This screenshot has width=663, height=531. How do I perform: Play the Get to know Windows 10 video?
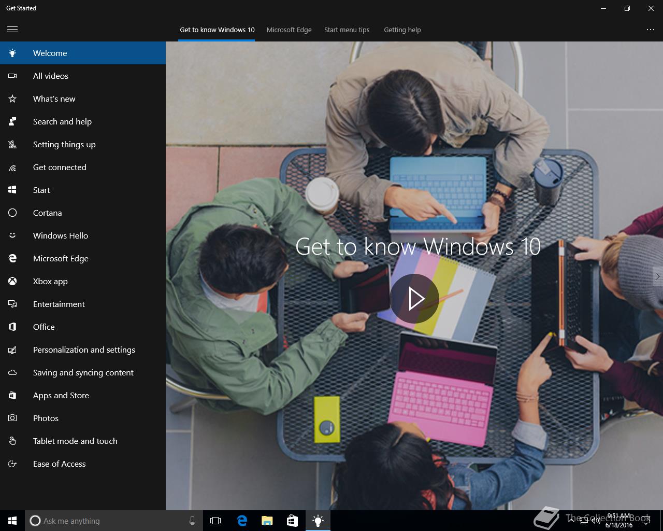tap(414, 299)
